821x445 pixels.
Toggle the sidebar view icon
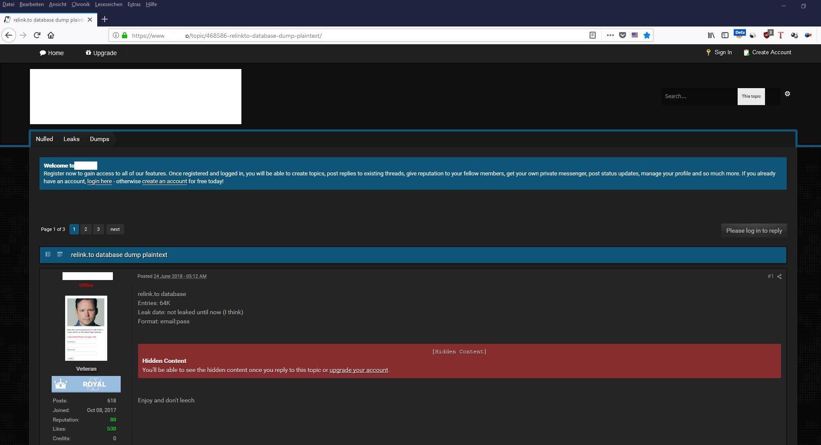tap(725, 35)
